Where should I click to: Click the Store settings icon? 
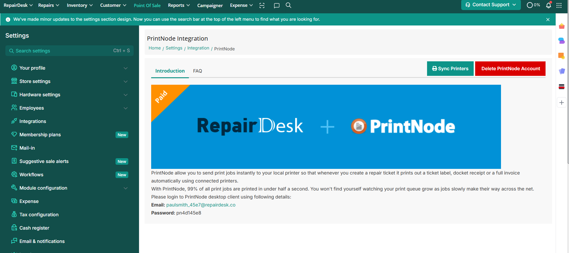coord(14,81)
